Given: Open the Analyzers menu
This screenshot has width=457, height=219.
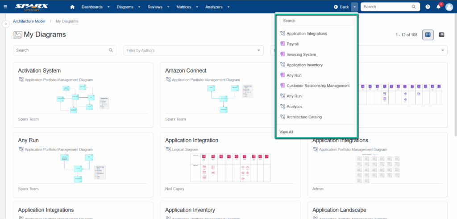Looking at the screenshot, I should click(214, 7).
